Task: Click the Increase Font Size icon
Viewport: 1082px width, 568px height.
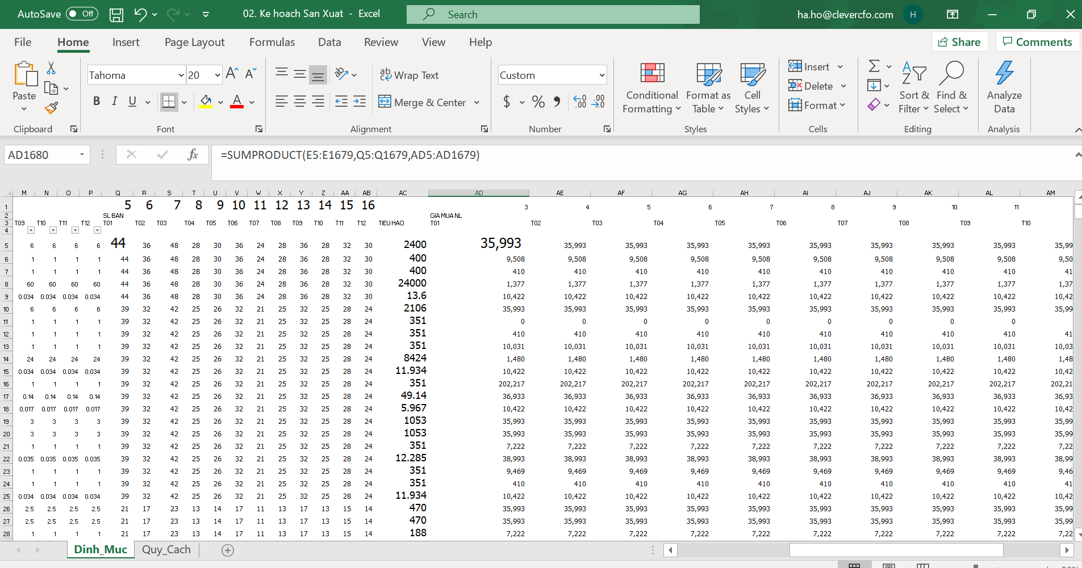Action: tap(232, 74)
